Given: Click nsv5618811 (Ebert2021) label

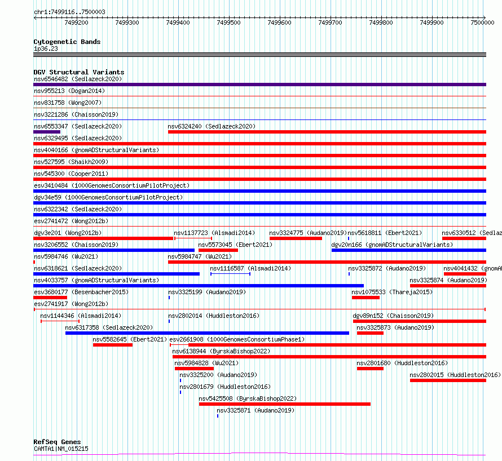Looking at the screenshot, I should pyautogui.click(x=385, y=233).
